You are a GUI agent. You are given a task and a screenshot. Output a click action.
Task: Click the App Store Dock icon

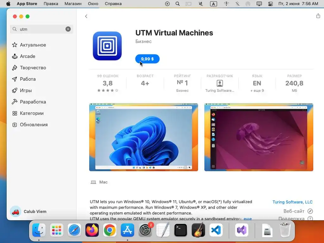pyautogui.click(x=128, y=230)
